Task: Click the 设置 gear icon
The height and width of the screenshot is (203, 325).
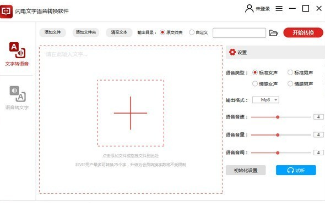Action: [232, 52]
